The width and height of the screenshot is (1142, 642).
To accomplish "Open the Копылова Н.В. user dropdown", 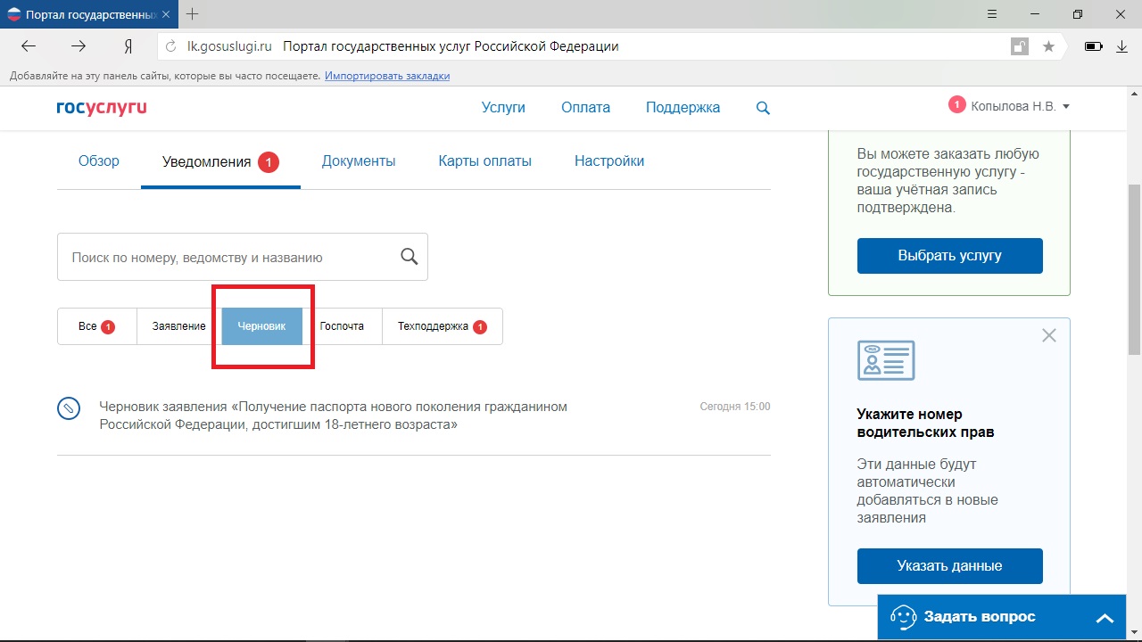I will click(1020, 106).
